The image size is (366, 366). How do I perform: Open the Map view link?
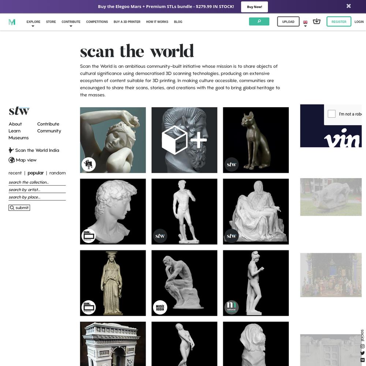click(26, 160)
